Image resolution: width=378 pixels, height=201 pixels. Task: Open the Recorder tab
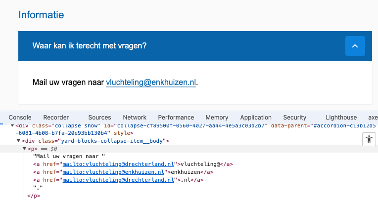point(56,118)
